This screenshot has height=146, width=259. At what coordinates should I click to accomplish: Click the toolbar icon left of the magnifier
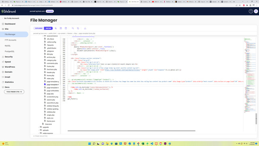point(66,28)
